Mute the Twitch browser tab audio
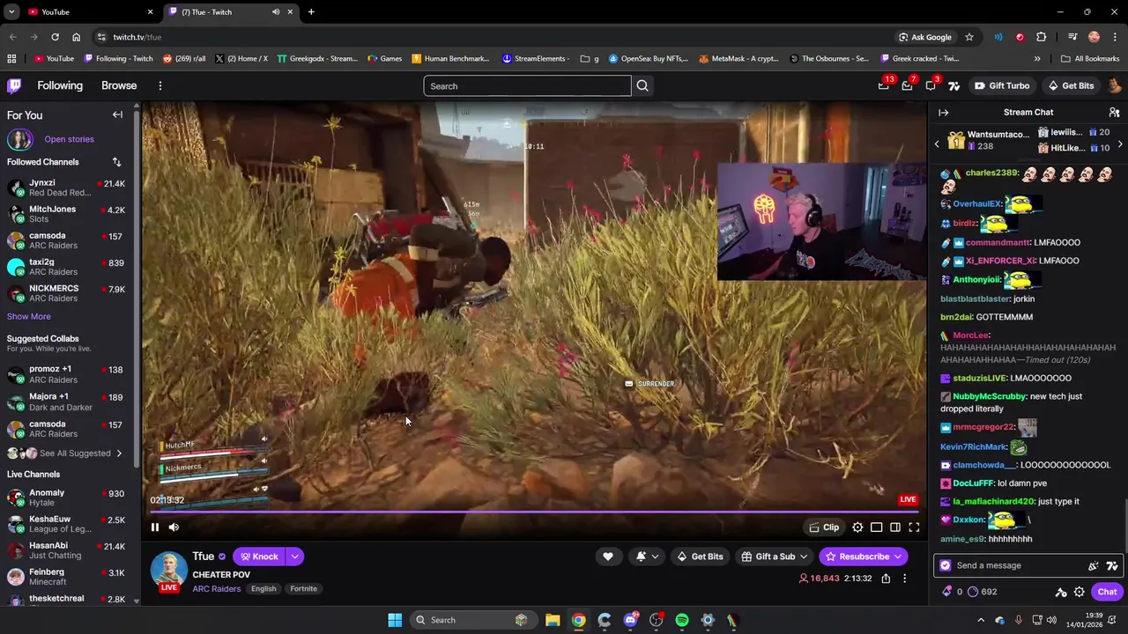1128x634 pixels. (276, 12)
